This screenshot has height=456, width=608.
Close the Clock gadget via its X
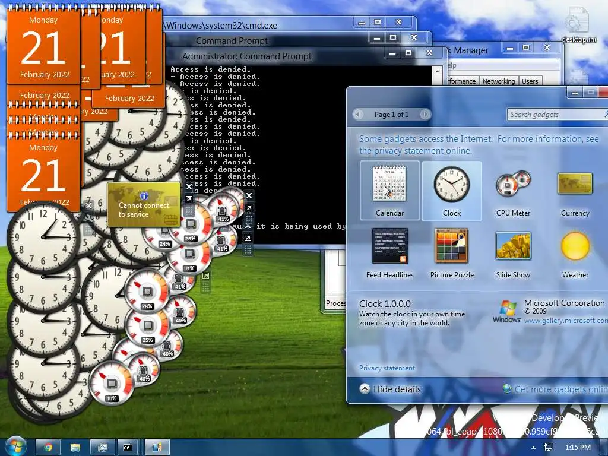89,206
